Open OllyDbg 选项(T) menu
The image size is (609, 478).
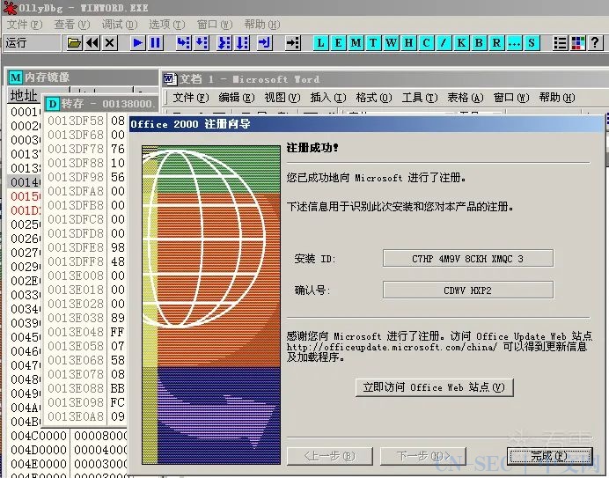[167, 25]
